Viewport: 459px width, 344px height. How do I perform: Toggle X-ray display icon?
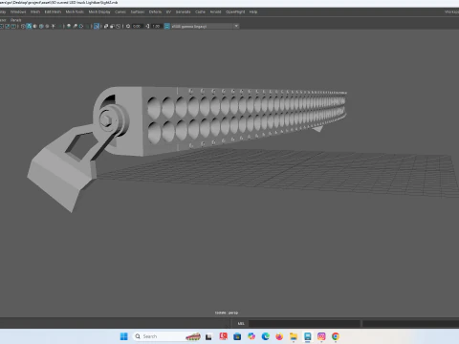105,26
